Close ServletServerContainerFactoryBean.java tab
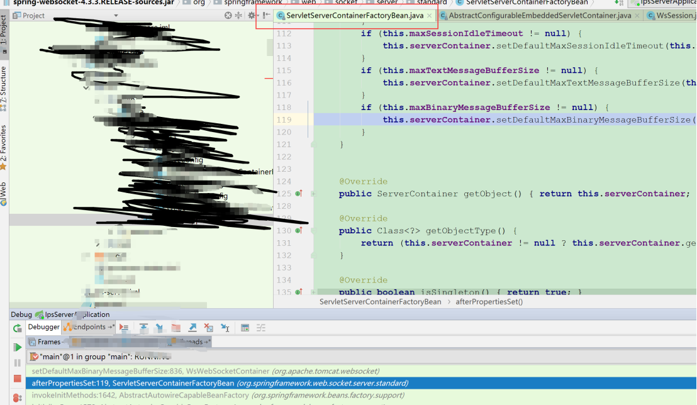The width and height of the screenshot is (697, 405). click(429, 15)
